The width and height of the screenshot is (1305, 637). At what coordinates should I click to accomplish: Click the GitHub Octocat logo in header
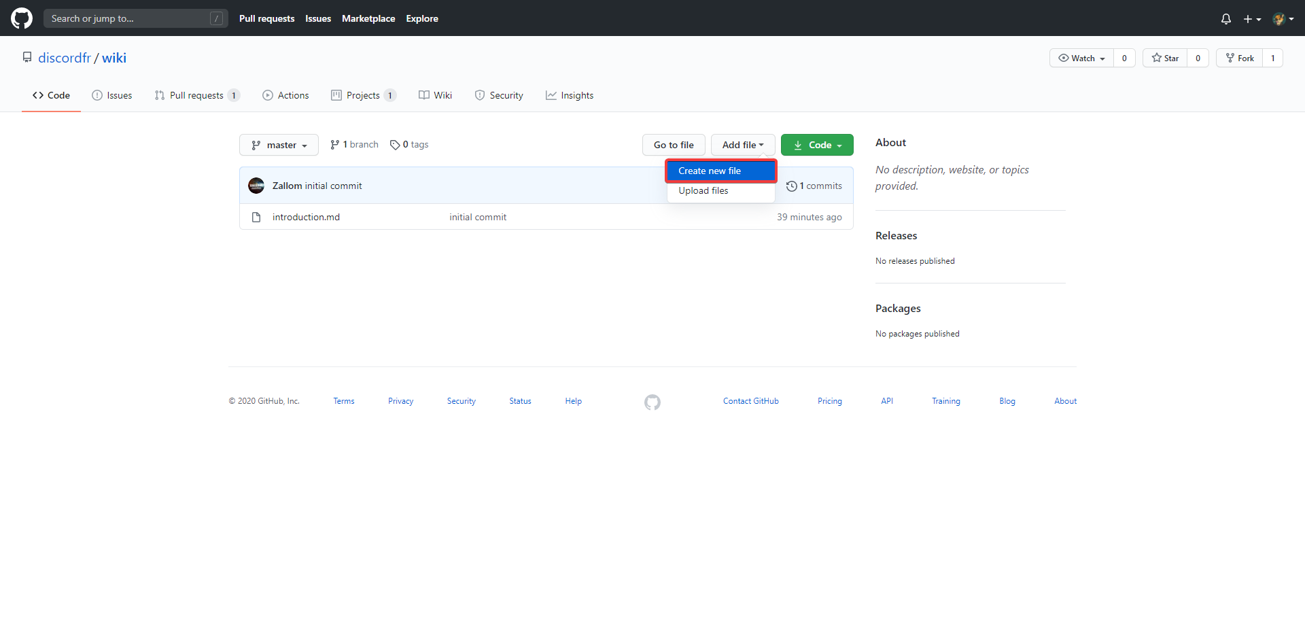[x=22, y=18]
